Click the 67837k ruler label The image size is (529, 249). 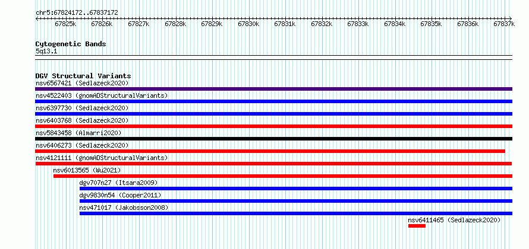[505, 24]
